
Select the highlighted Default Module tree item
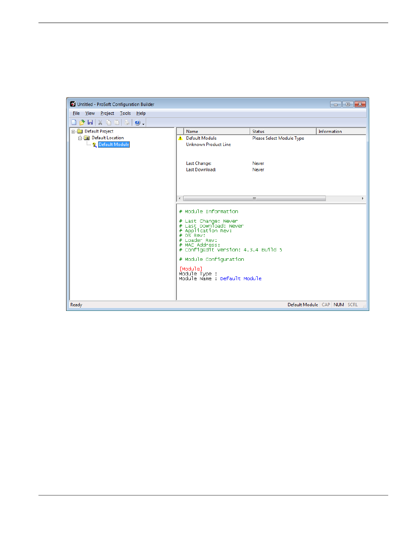(x=114, y=144)
